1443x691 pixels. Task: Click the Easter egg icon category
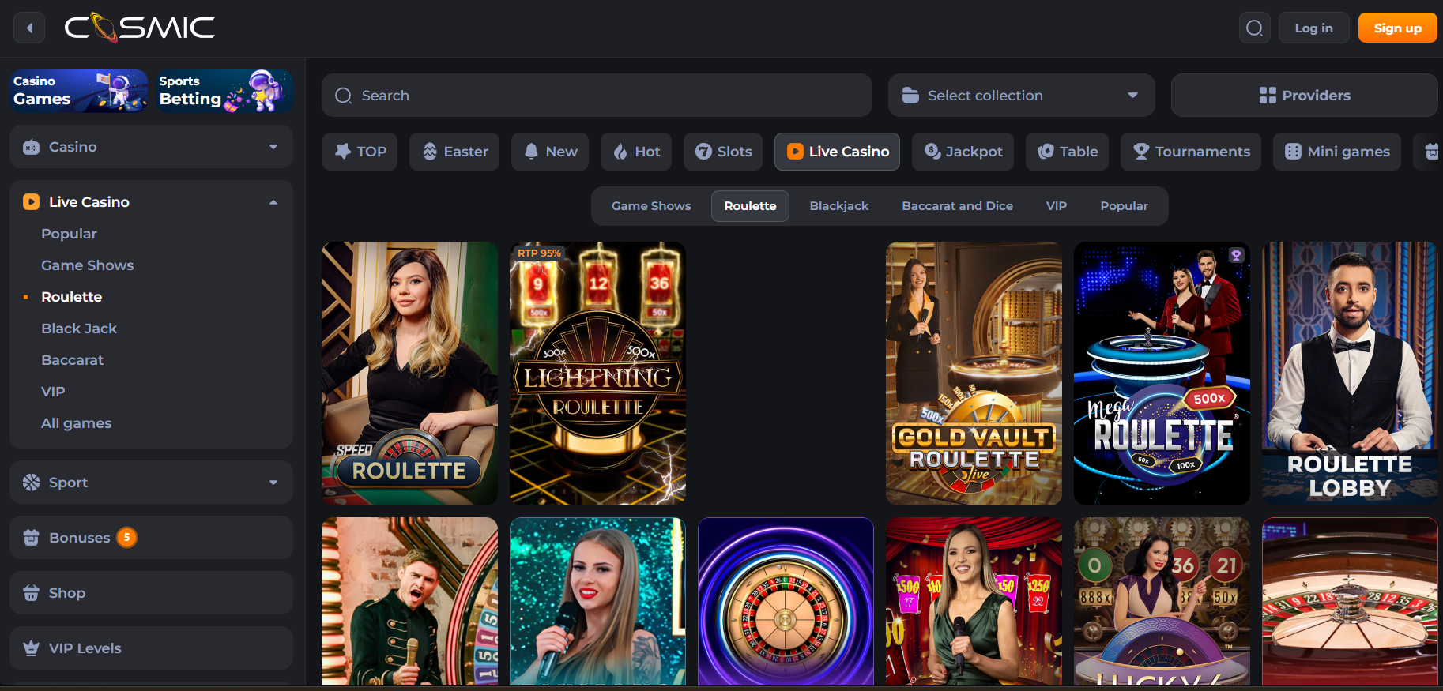[x=430, y=152]
